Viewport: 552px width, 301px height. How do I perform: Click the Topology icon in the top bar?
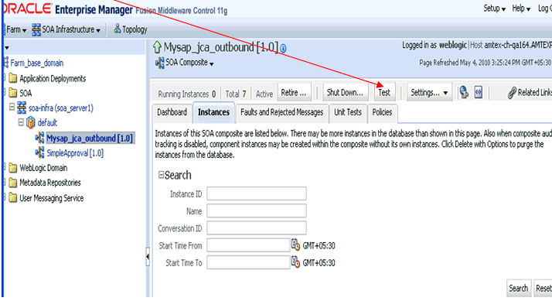click(118, 29)
